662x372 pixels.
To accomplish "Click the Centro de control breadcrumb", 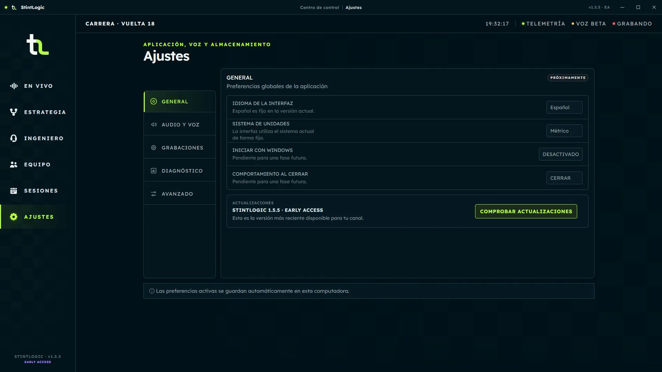I will (x=320, y=7).
